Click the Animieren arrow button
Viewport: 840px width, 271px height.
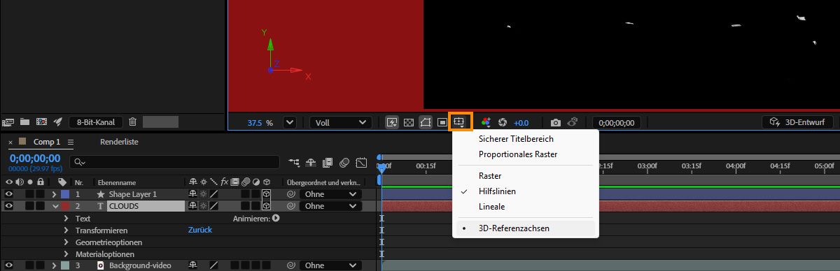(276, 219)
